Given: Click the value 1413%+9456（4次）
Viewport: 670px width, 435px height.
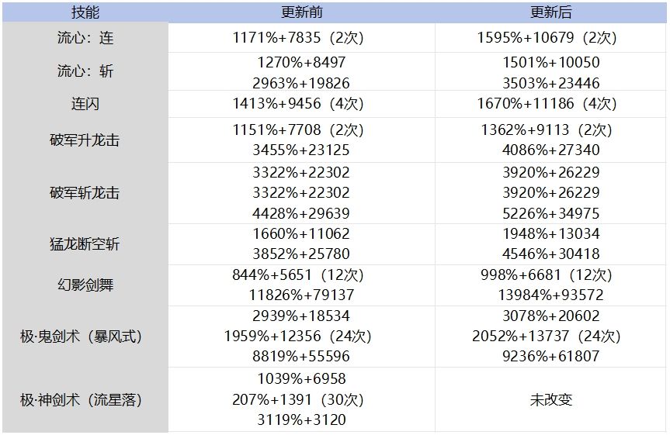Looking at the screenshot, I should [x=298, y=104].
